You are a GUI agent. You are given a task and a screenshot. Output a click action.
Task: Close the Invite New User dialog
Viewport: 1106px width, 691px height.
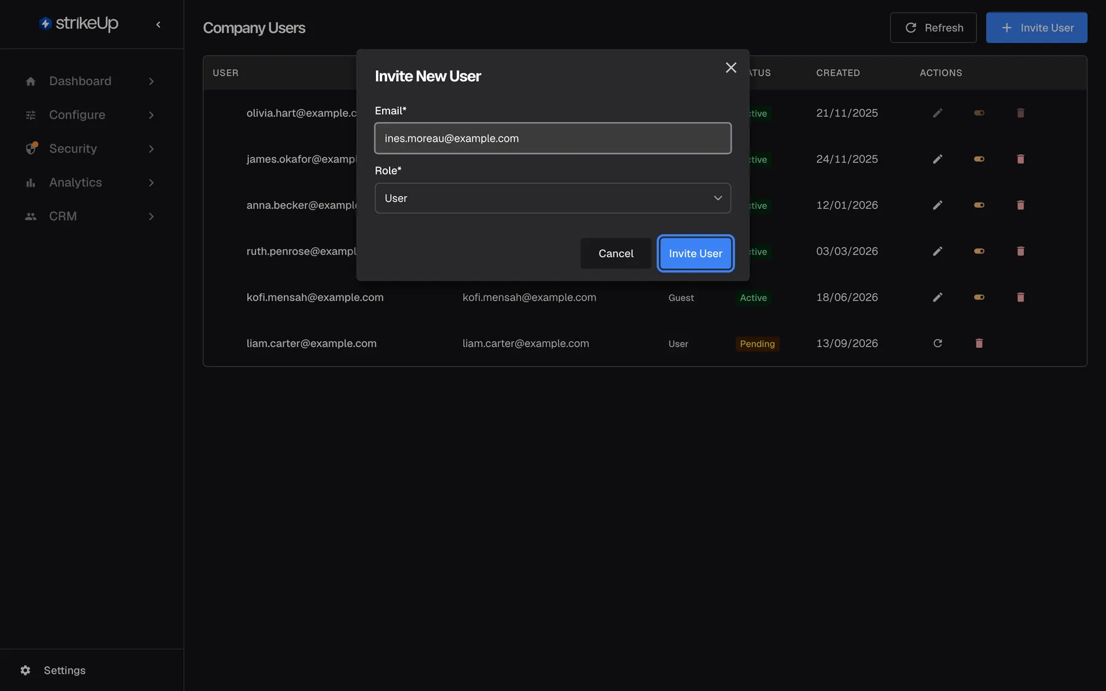coord(731,68)
